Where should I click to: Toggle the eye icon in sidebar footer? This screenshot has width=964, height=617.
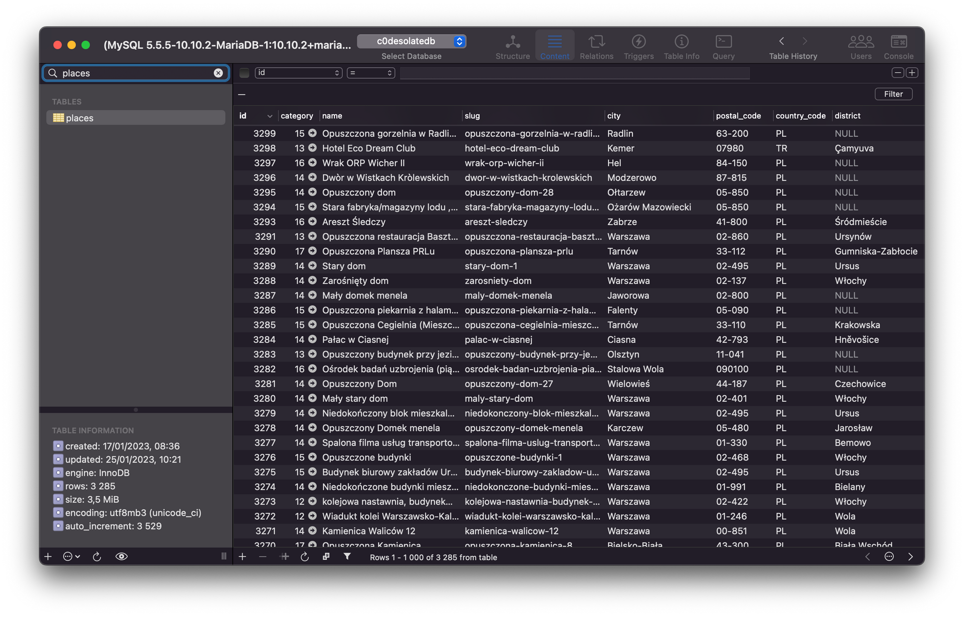121,556
